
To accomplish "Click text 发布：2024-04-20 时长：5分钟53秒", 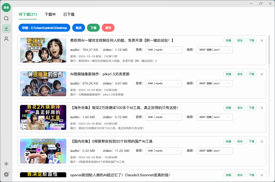I will (94, 124).
